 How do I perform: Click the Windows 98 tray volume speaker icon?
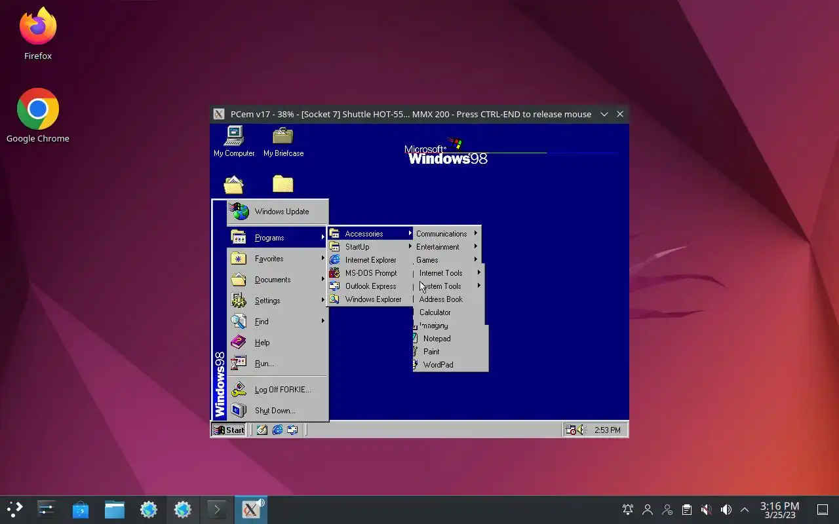[x=581, y=430]
